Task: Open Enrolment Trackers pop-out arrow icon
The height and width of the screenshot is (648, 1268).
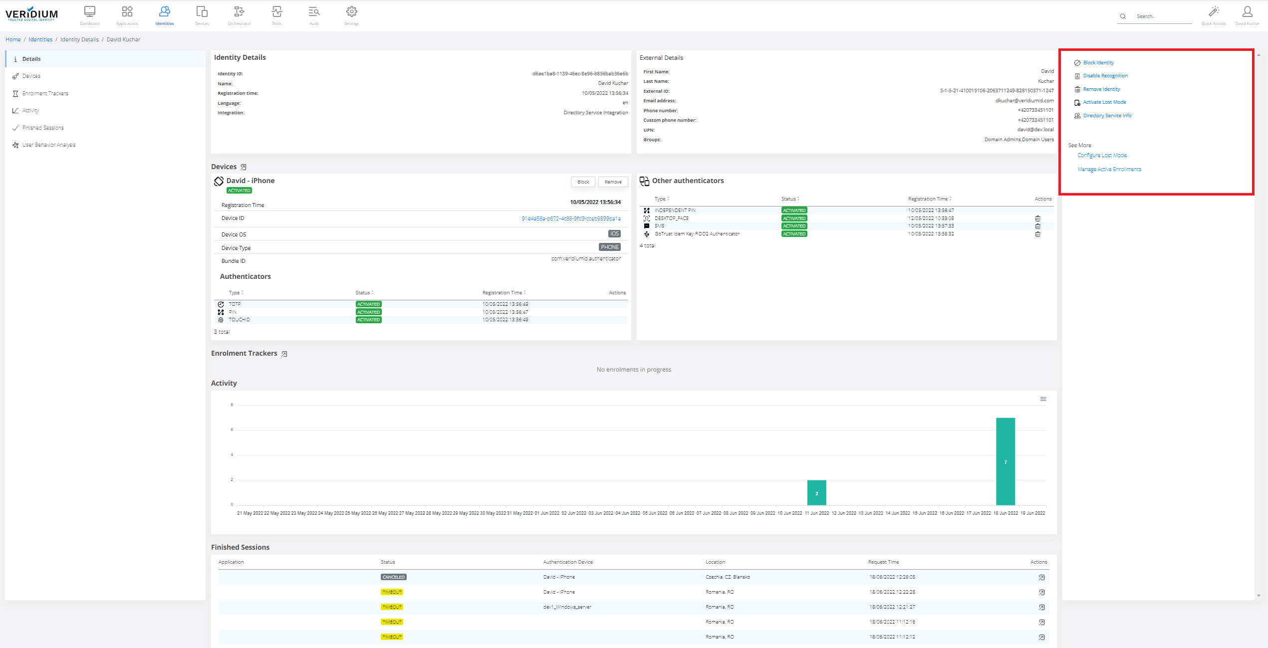Action: pyautogui.click(x=284, y=354)
